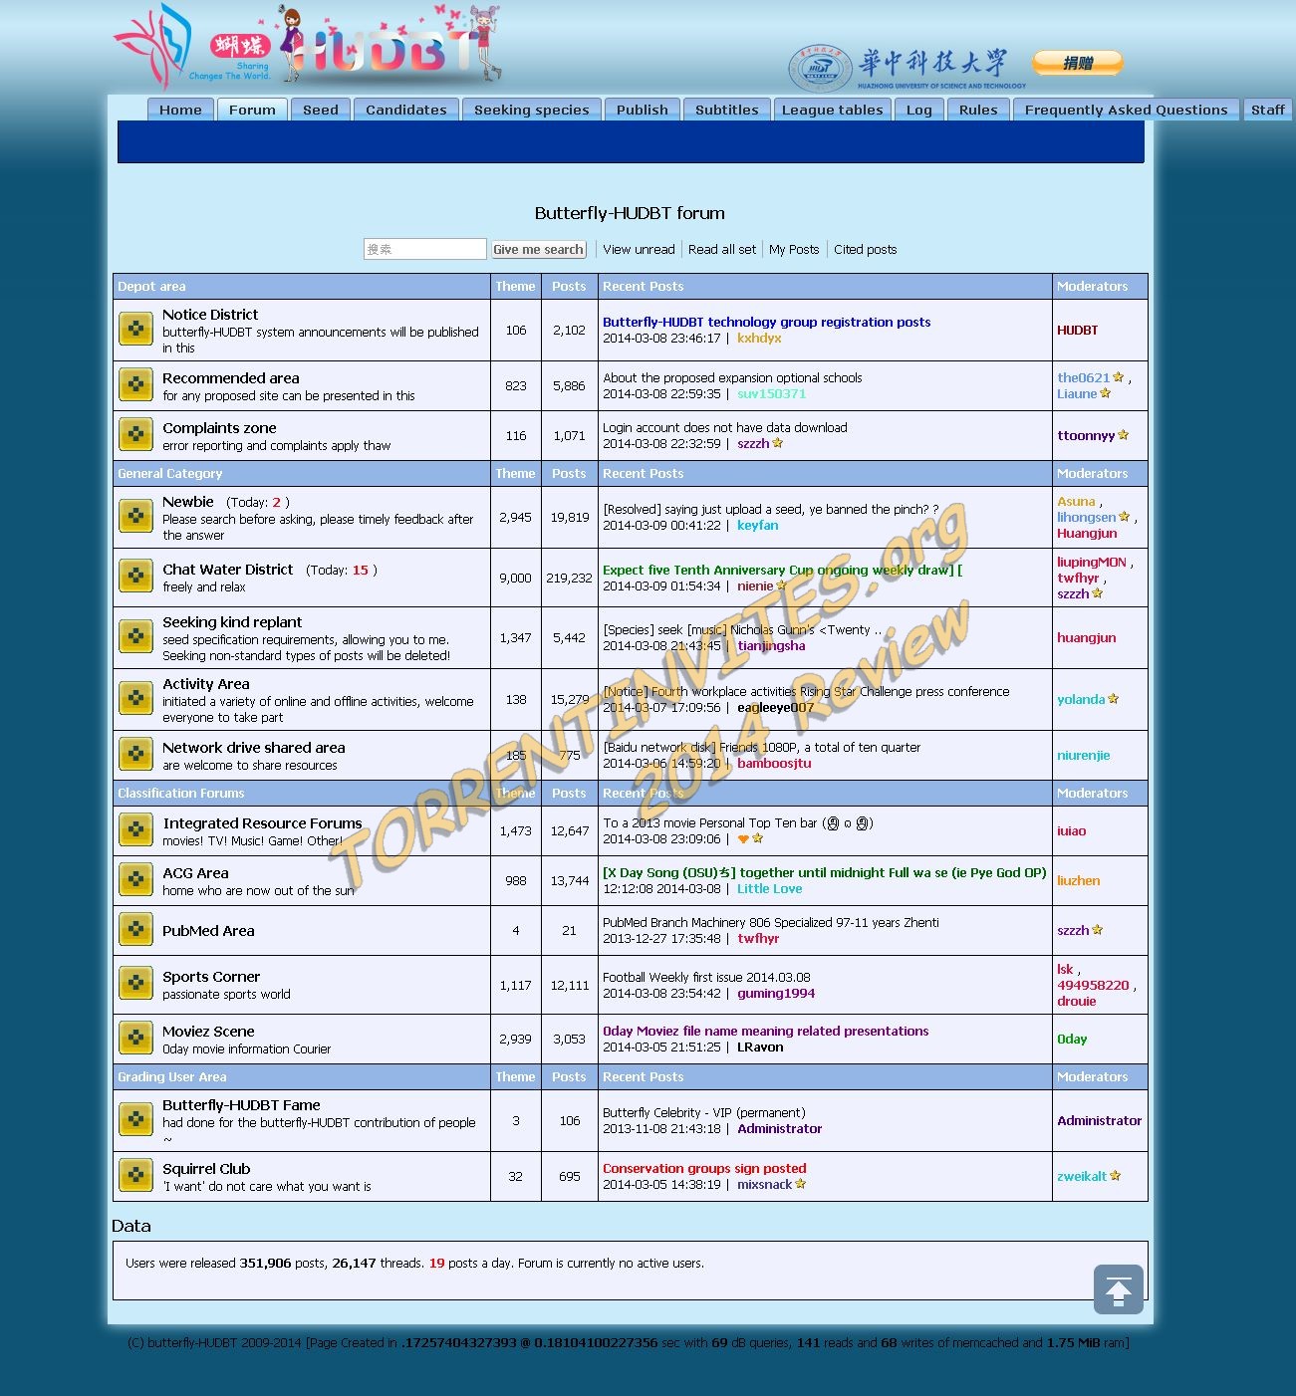
Task: Click the Chat Water District forum icon
Action: tap(135, 577)
